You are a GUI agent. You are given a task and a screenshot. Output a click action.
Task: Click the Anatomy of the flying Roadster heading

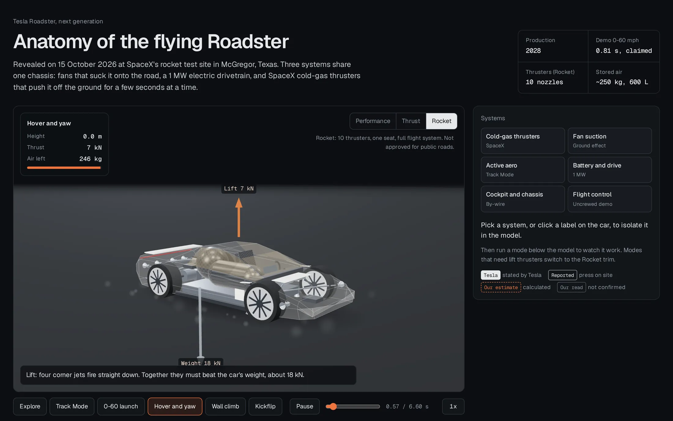[x=151, y=41]
